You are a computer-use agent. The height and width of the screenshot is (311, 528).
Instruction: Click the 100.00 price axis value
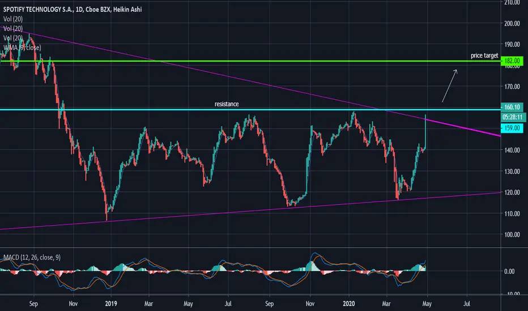(x=512, y=235)
